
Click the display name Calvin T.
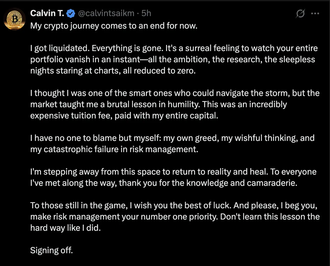click(47, 13)
